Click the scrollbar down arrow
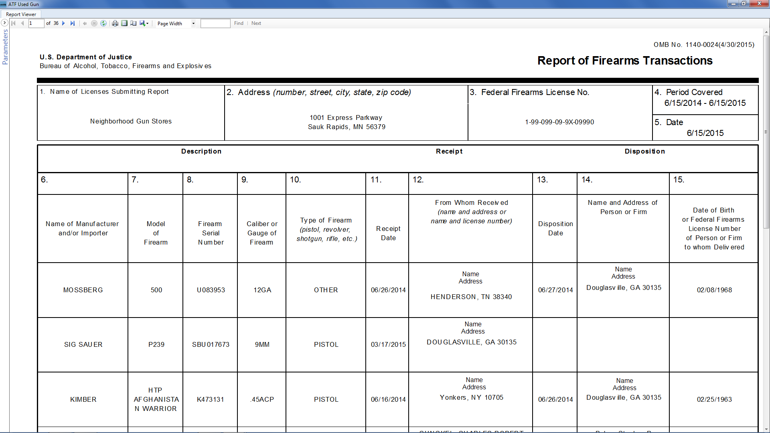770x433 pixels. pos(766,429)
